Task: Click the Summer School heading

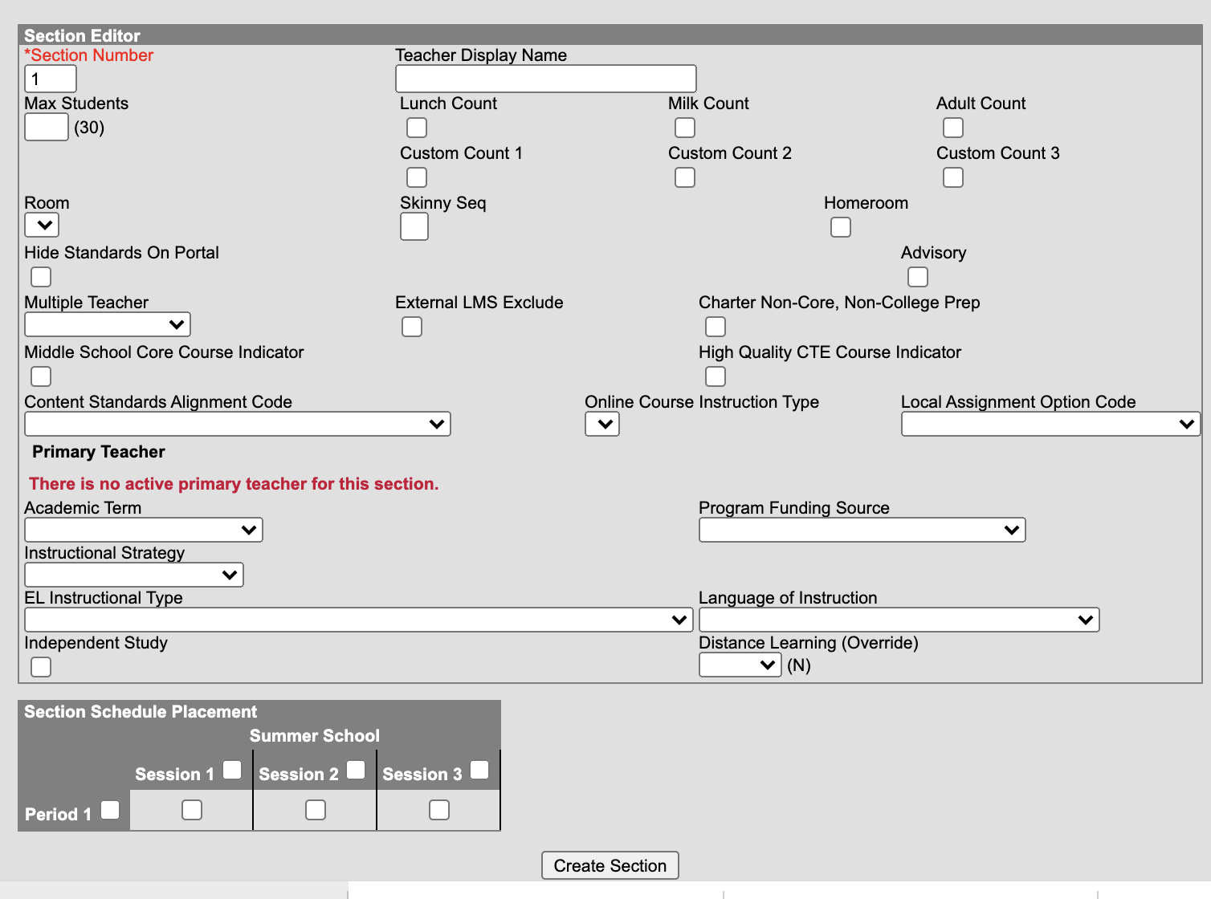Action: (315, 735)
